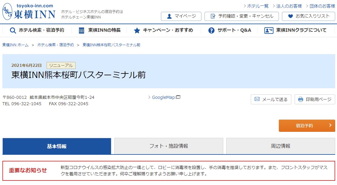Viewport: 337px width, 185px height.
Task: Click the building icon beside 東横INNの特長
Action: click(81, 31)
